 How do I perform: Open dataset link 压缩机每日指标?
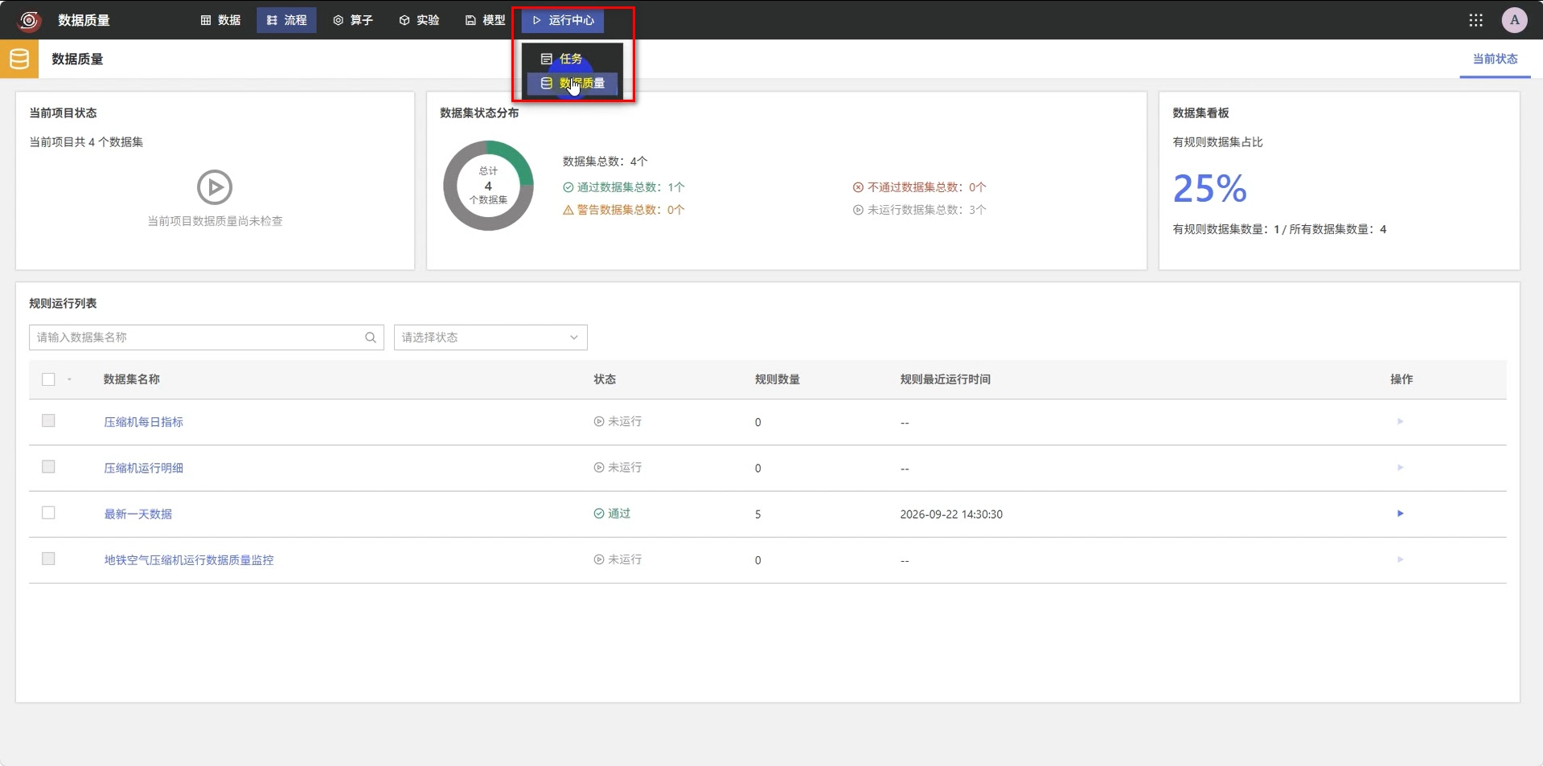(x=143, y=422)
